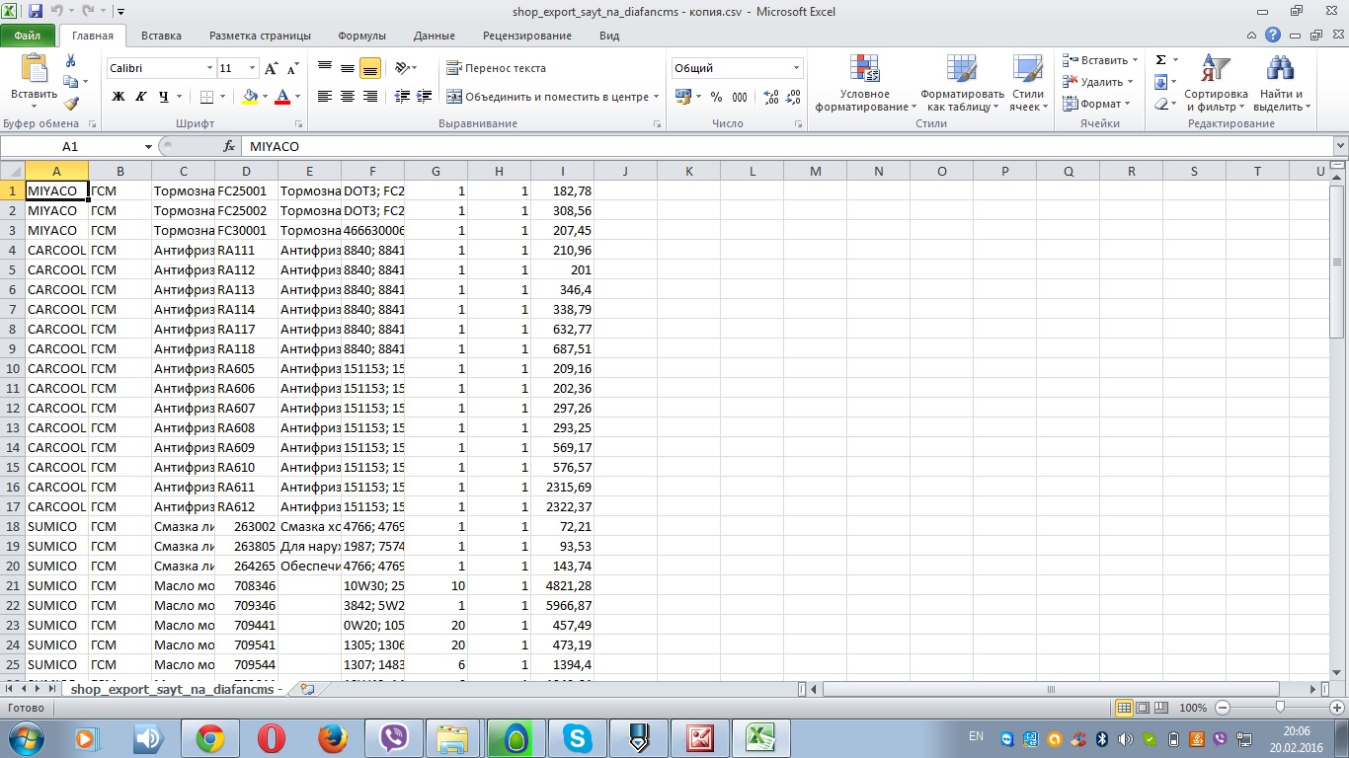Align text left
The height and width of the screenshot is (758, 1349).
coord(325,97)
